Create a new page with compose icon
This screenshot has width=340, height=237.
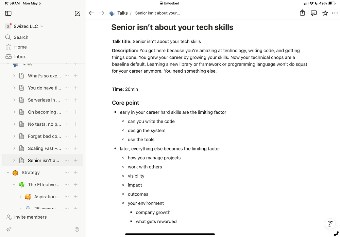click(78, 13)
